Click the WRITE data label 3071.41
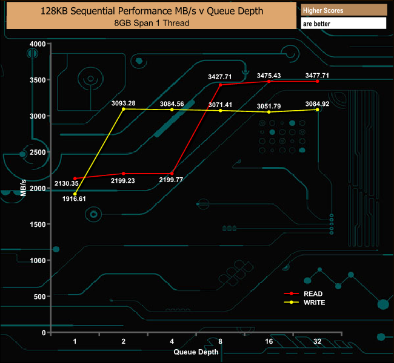 220,105
